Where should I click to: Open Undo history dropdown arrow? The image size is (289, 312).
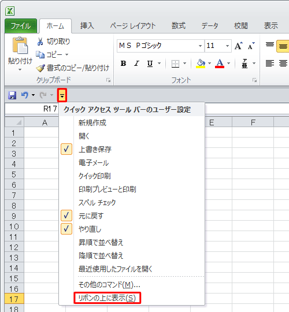[x=33, y=95]
